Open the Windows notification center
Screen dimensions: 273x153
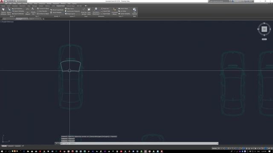pyautogui.click(x=270, y=151)
